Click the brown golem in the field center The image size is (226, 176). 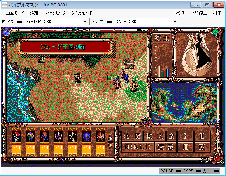click(x=78, y=78)
